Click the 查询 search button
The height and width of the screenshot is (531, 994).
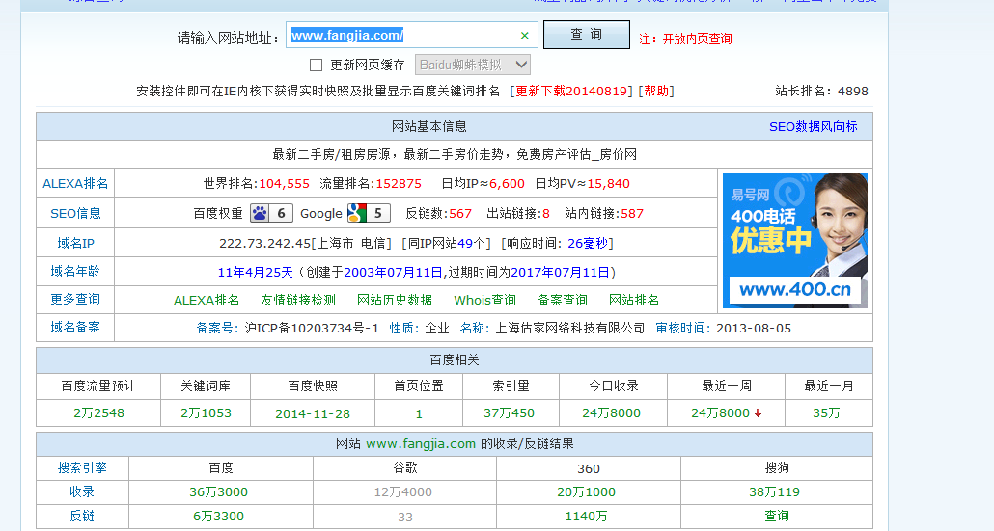point(587,34)
